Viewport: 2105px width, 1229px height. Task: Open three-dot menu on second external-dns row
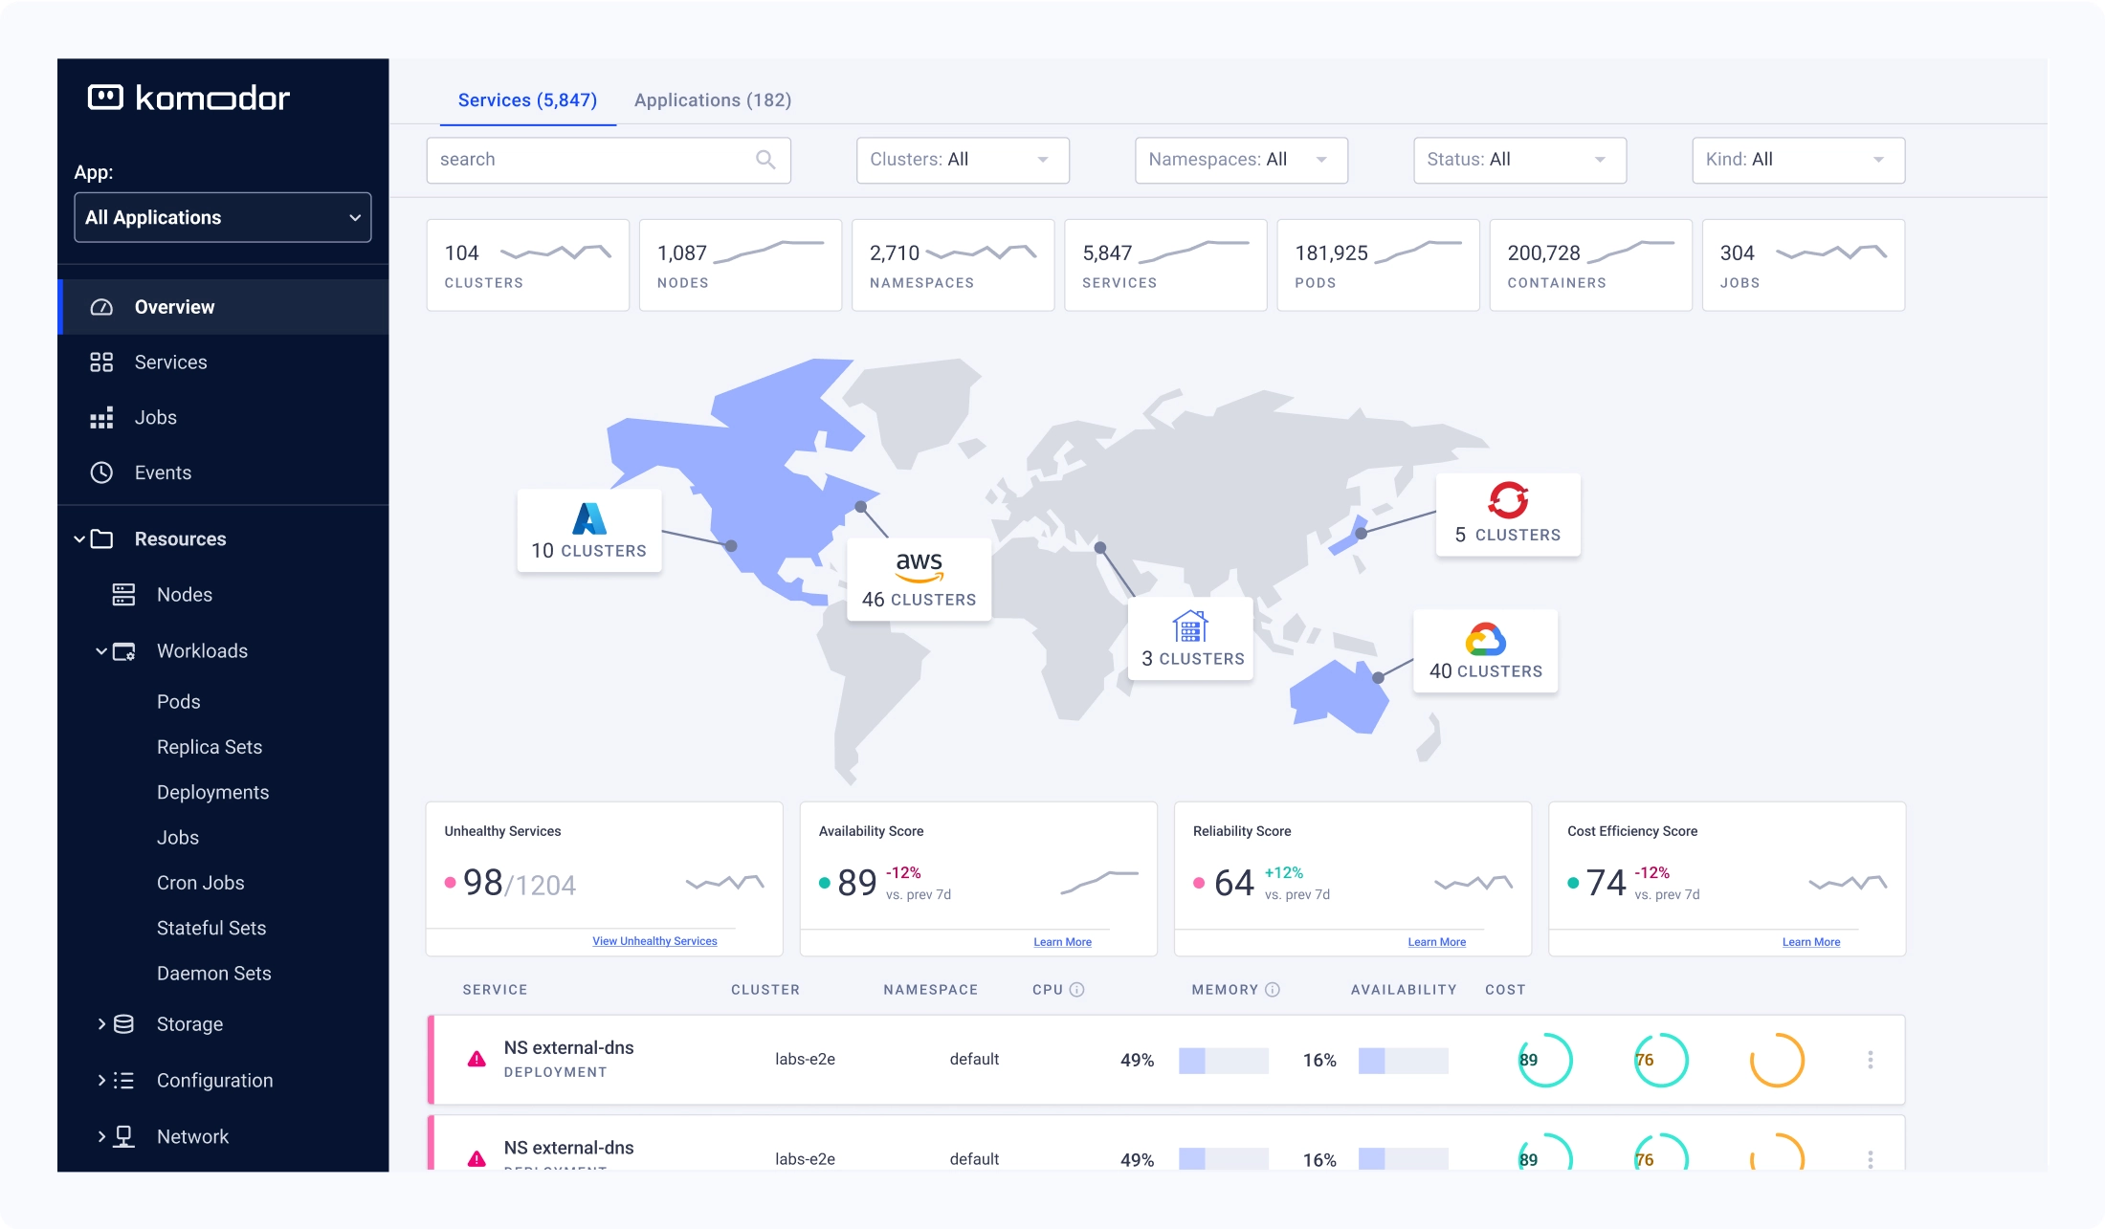point(1871,1159)
